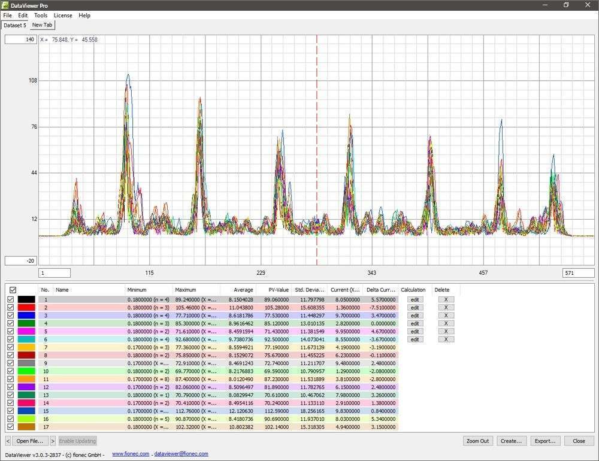
Task: Uncheck the checkbox for curve No. 3
Action: coord(10,316)
